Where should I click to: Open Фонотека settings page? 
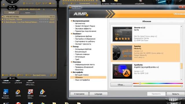pos(79,70)
